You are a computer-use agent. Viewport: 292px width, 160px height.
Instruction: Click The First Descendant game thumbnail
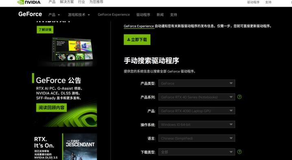pos(80,147)
